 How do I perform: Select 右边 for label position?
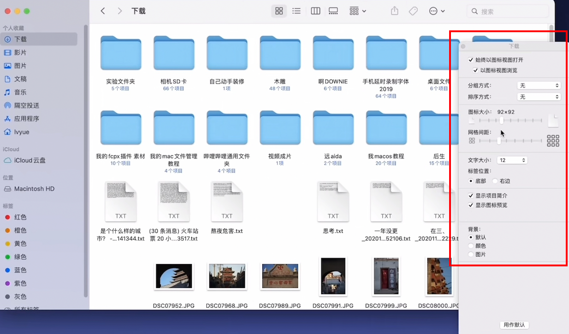coord(495,181)
